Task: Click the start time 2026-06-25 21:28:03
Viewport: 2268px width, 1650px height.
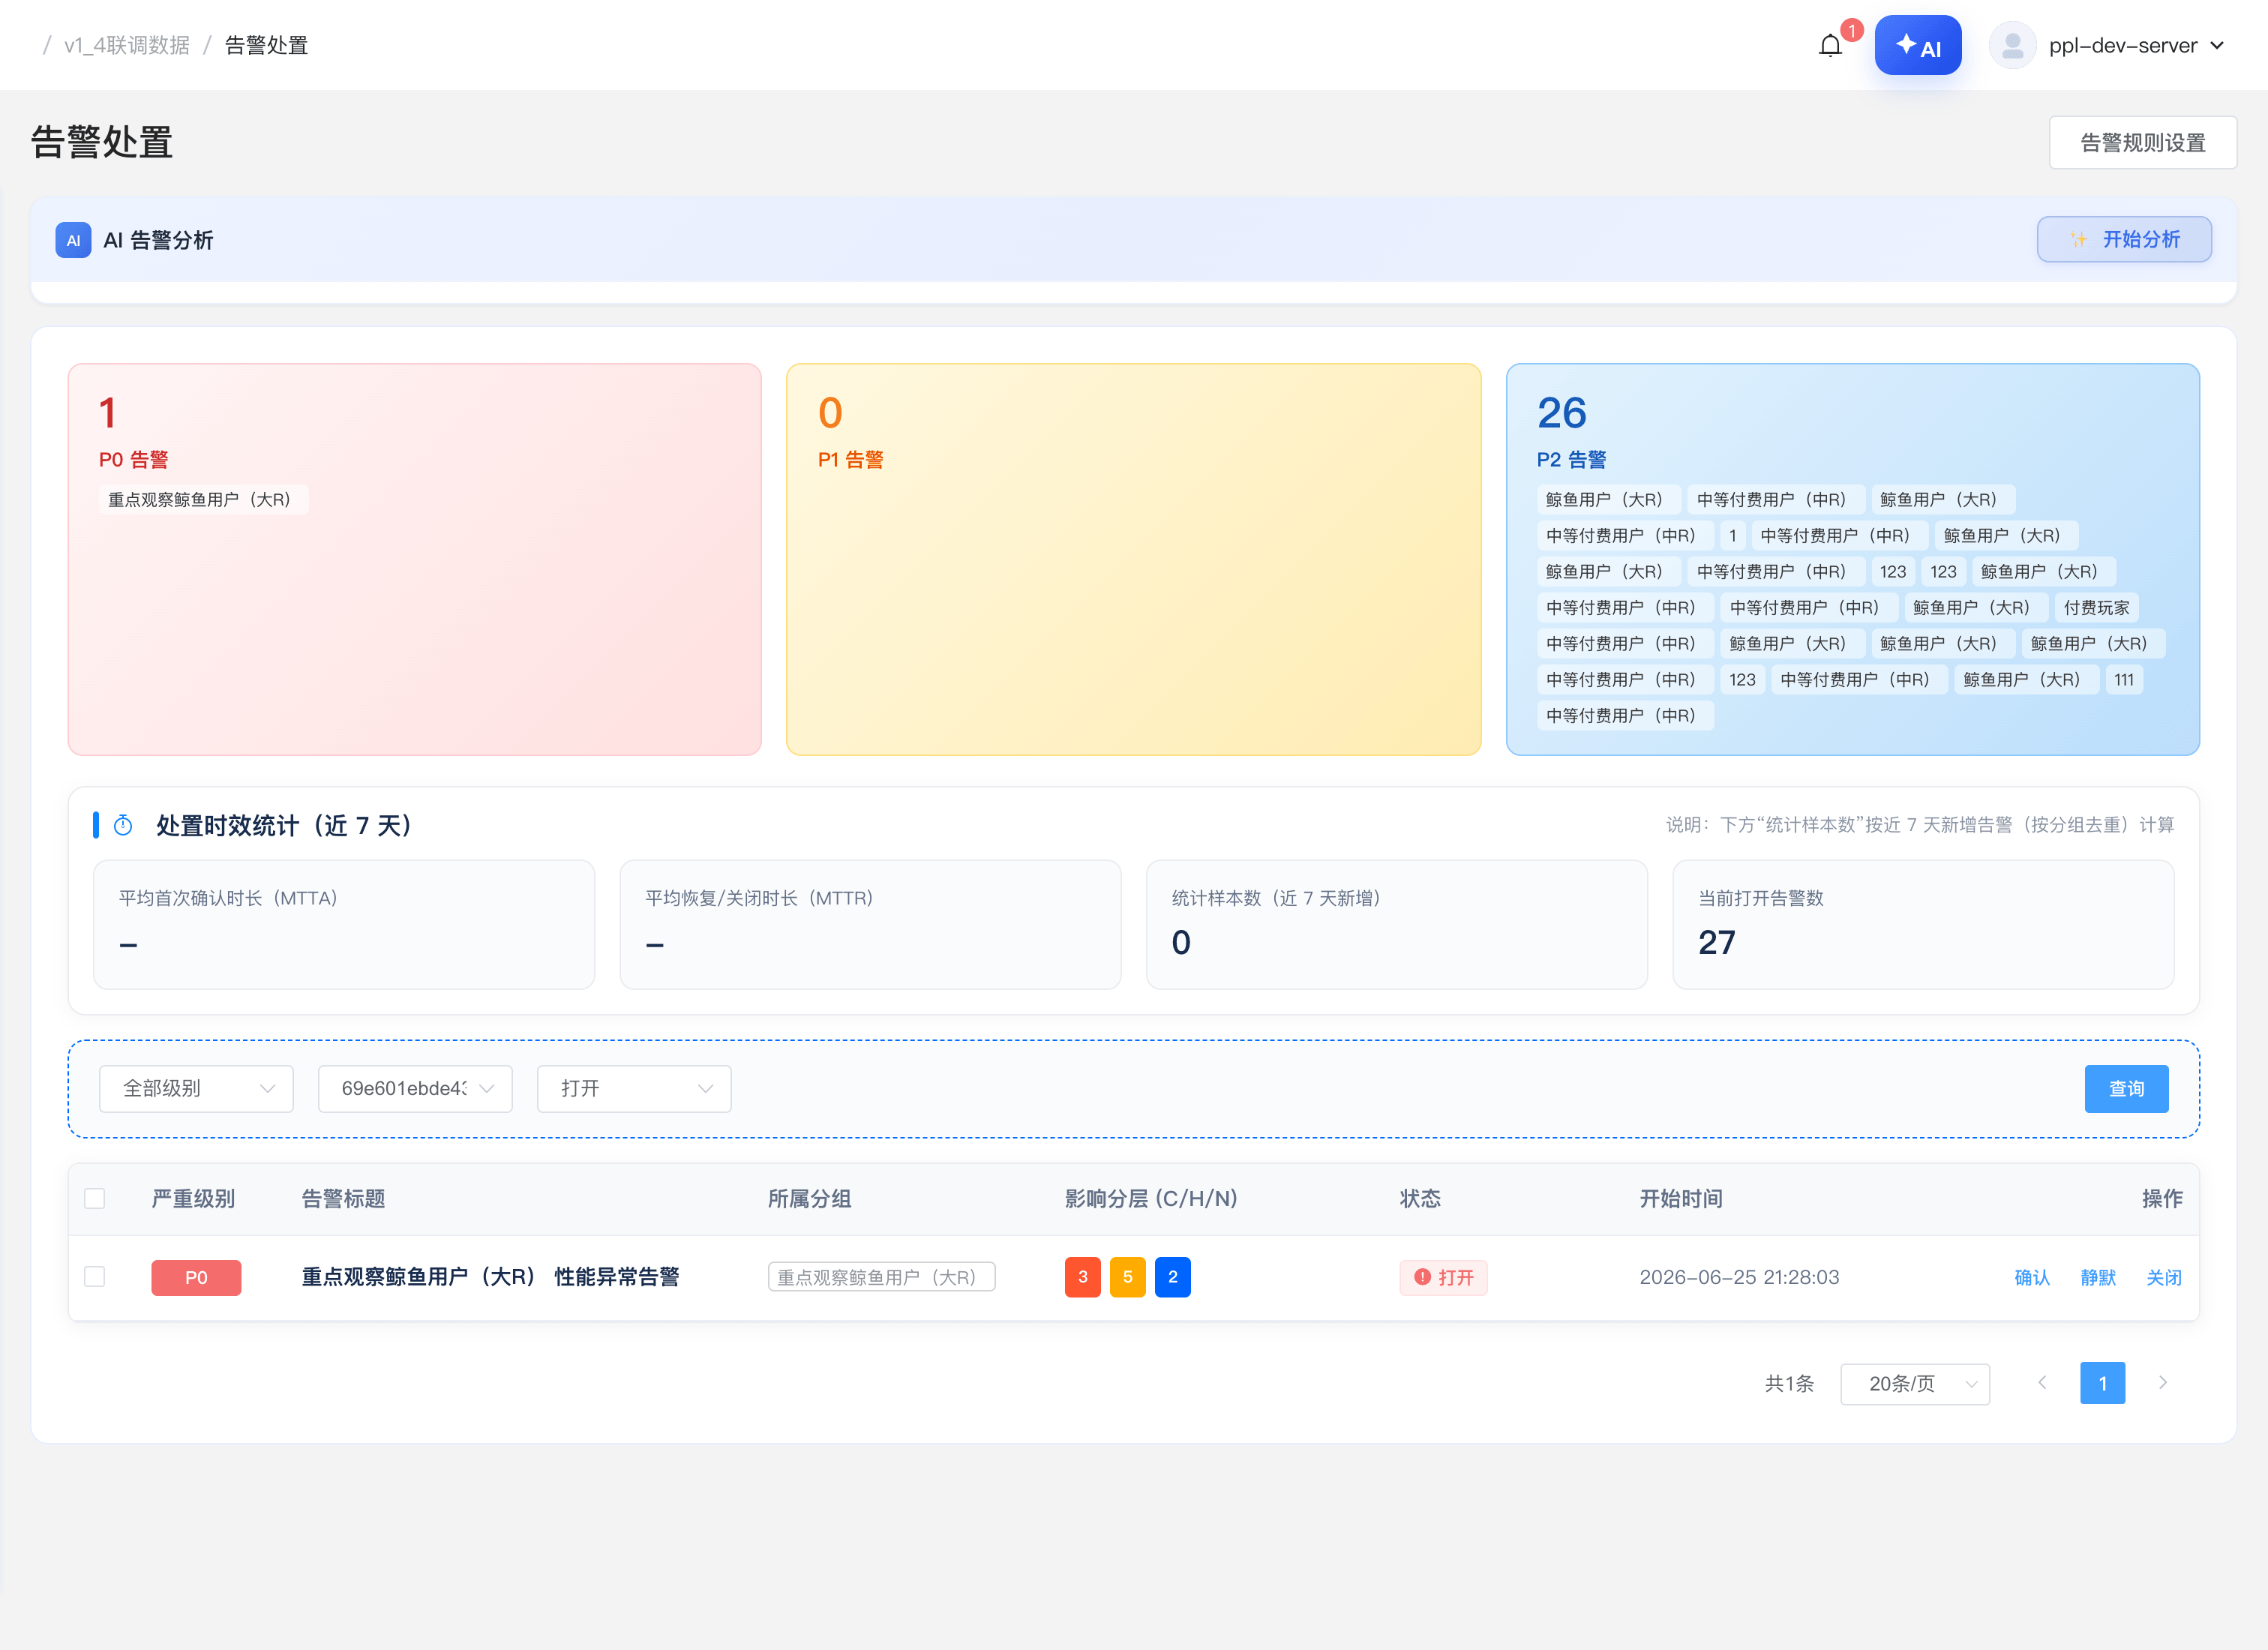Action: click(1739, 1277)
